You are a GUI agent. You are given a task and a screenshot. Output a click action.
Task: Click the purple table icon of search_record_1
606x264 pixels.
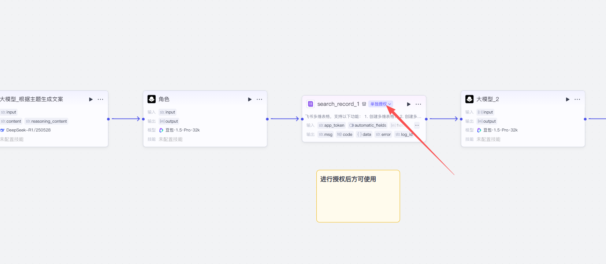tap(310, 104)
